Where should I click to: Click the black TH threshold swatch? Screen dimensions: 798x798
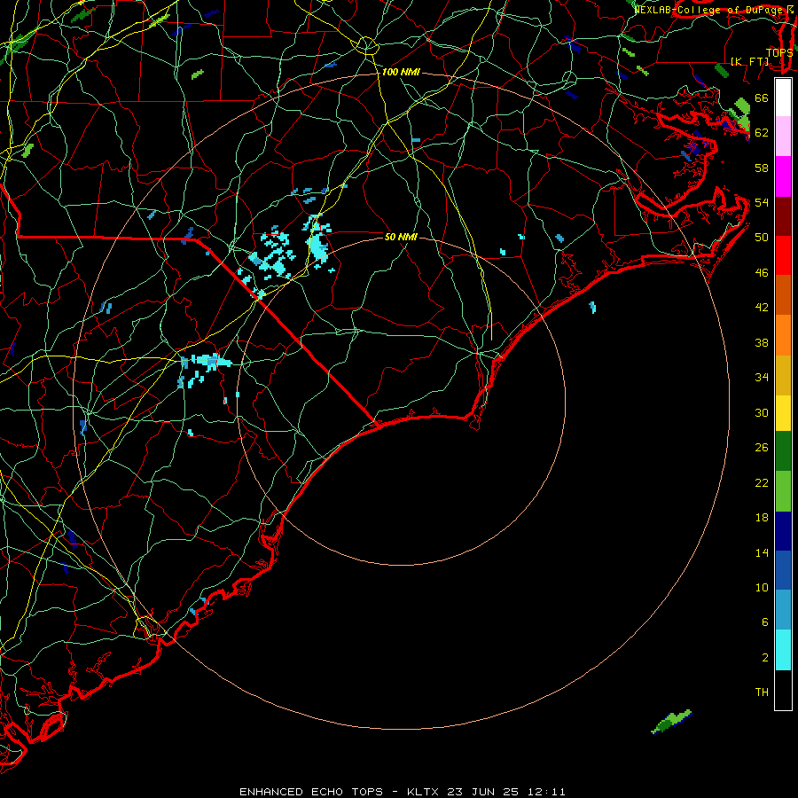[783, 690]
